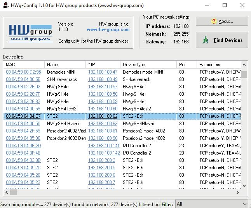251x208 pixels.
Task: Open MAC link 00:0A:59:04:35:2C
Action: pyautogui.click(x=23, y=167)
